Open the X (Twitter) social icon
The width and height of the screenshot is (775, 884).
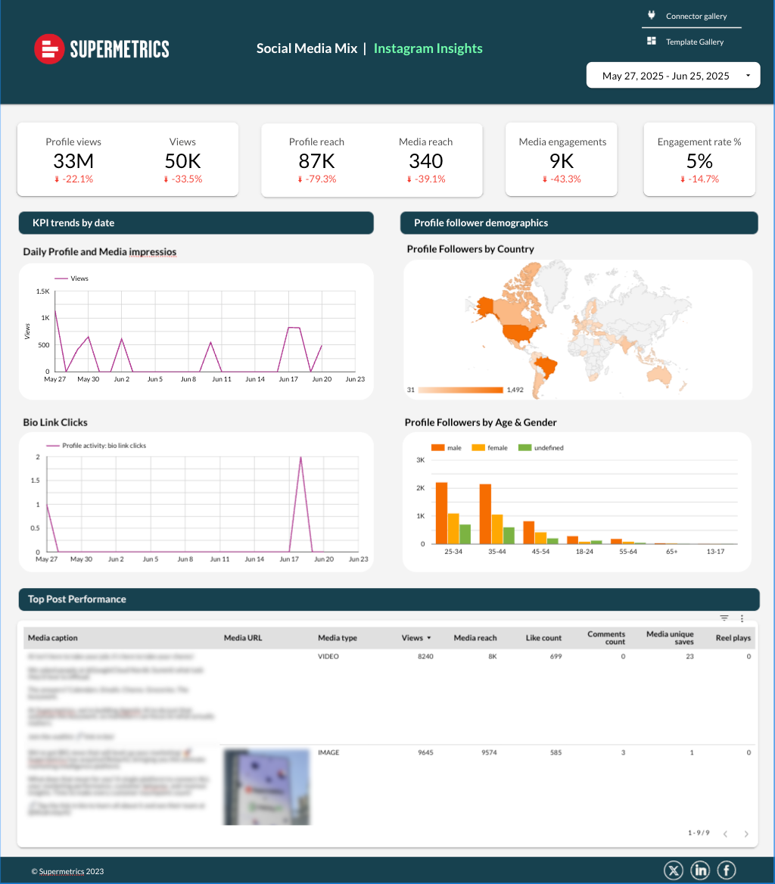(x=673, y=870)
